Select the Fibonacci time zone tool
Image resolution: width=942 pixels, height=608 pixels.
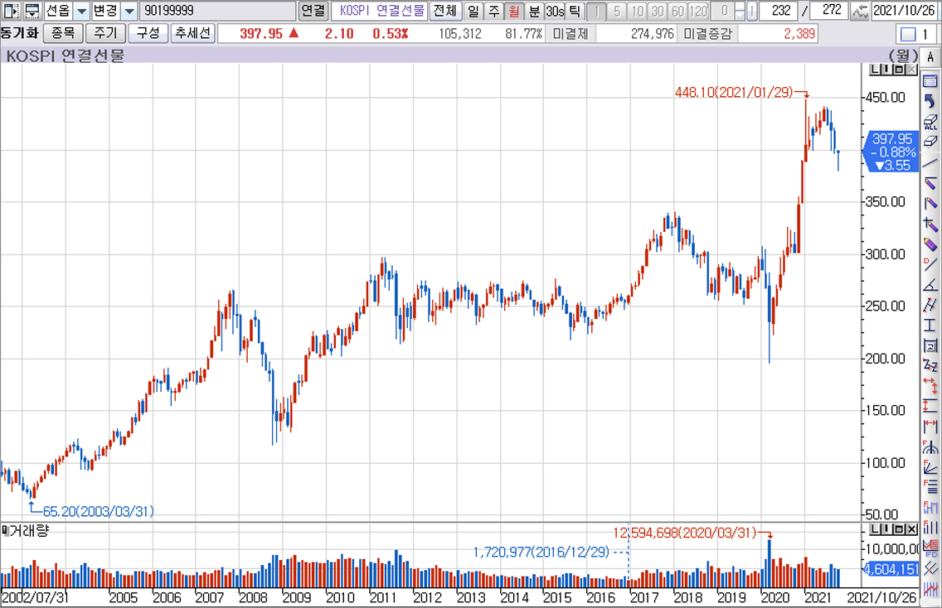pyautogui.click(x=930, y=507)
